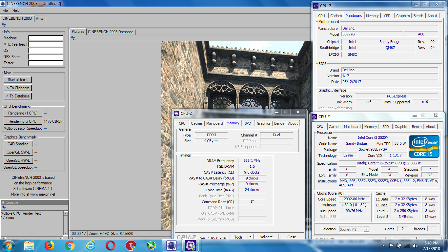Click the Console scrollbar up arrow

[x=66, y=214]
